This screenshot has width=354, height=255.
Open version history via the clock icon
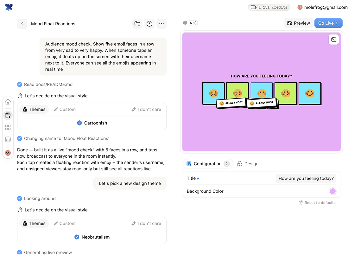point(149,24)
